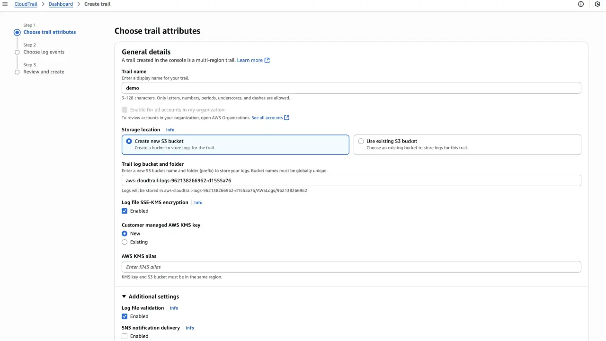Click the Trail name text field
Viewport: 606px width, 341px height.
(x=351, y=88)
